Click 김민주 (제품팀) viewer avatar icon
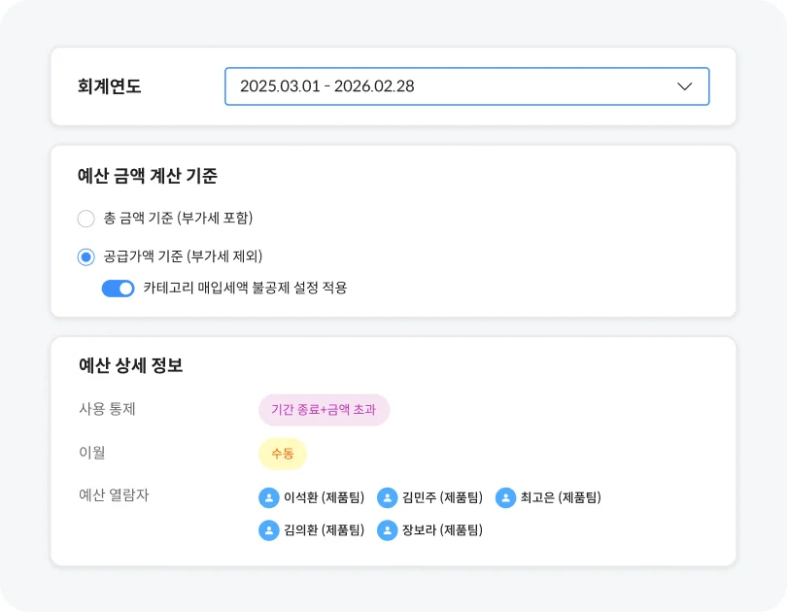Image resolution: width=787 pixels, height=612 pixels. tap(388, 498)
